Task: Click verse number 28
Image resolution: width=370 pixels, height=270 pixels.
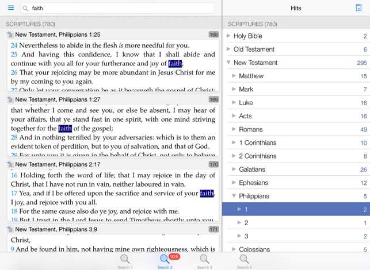Action: click(14, 137)
